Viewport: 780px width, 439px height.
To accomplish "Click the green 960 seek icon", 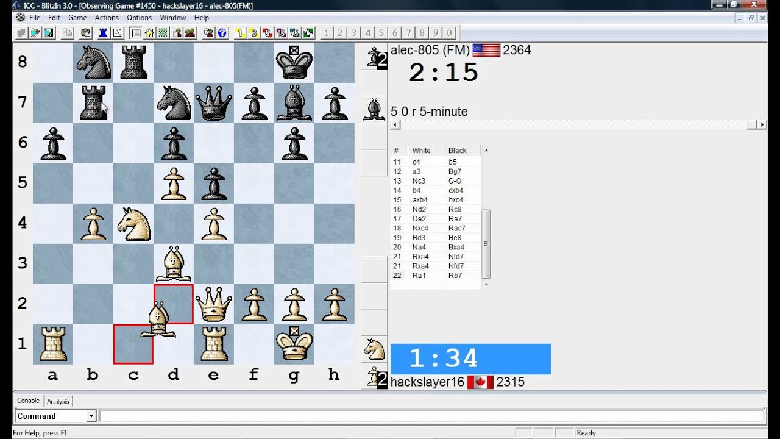I will coord(308,33).
